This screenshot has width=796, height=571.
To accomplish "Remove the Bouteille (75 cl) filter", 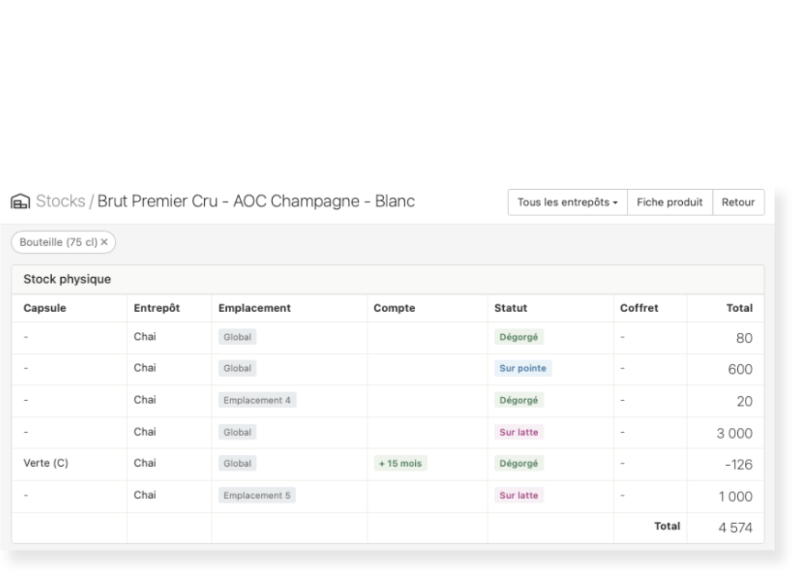I will 104,242.
